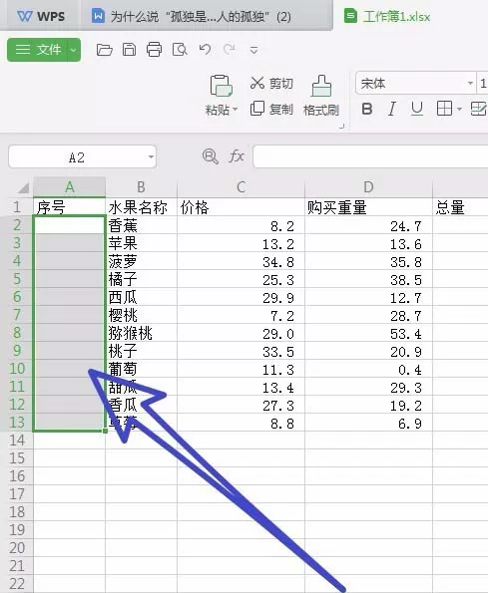Open the WPS home tab
The width and height of the screenshot is (488, 593).
tap(41, 16)
